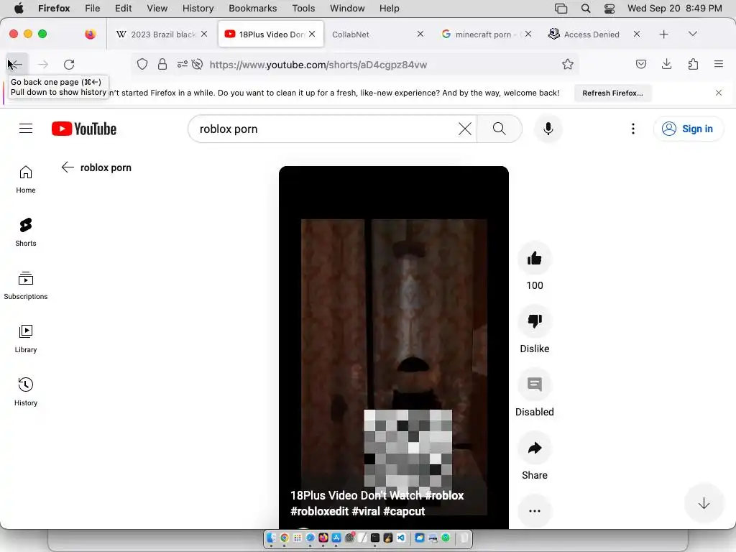
Task: Click the Firefox address bar URL
Action: (318, 65)
